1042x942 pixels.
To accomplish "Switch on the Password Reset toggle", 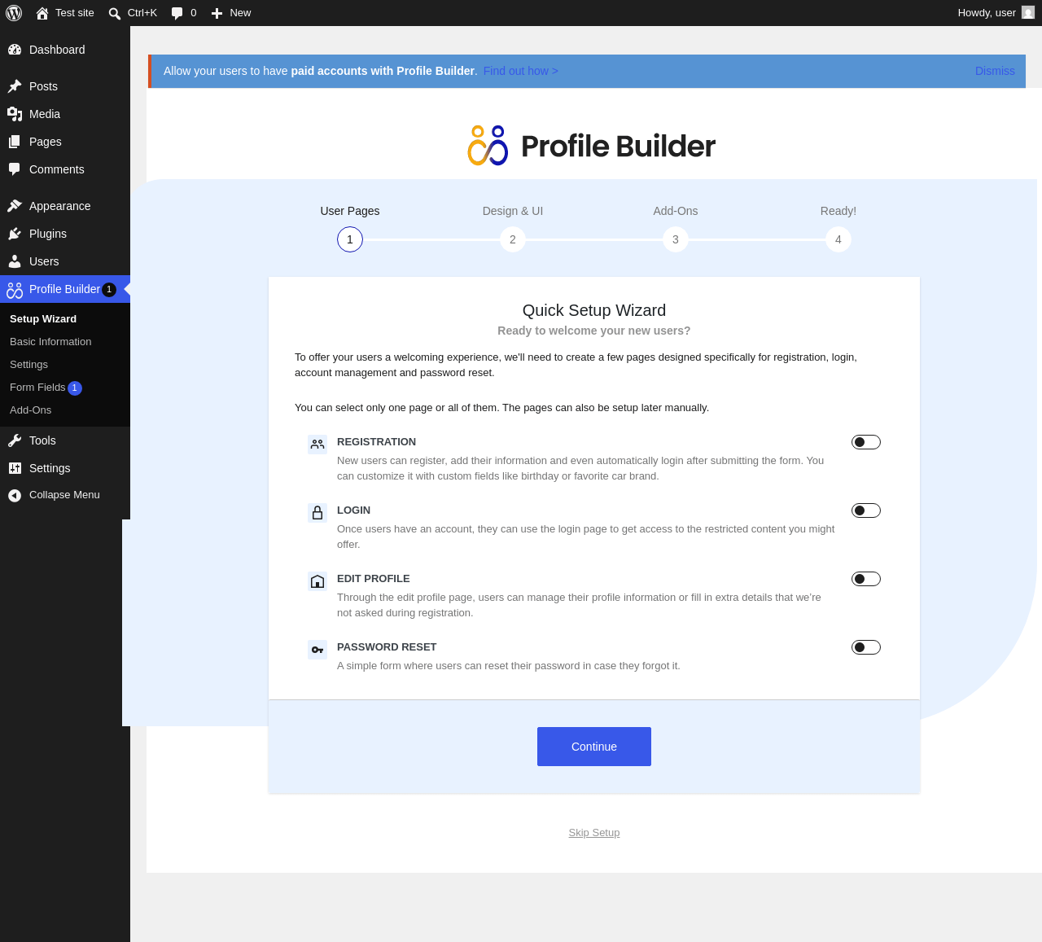I will pyautogui.click(x=866, y=647).
